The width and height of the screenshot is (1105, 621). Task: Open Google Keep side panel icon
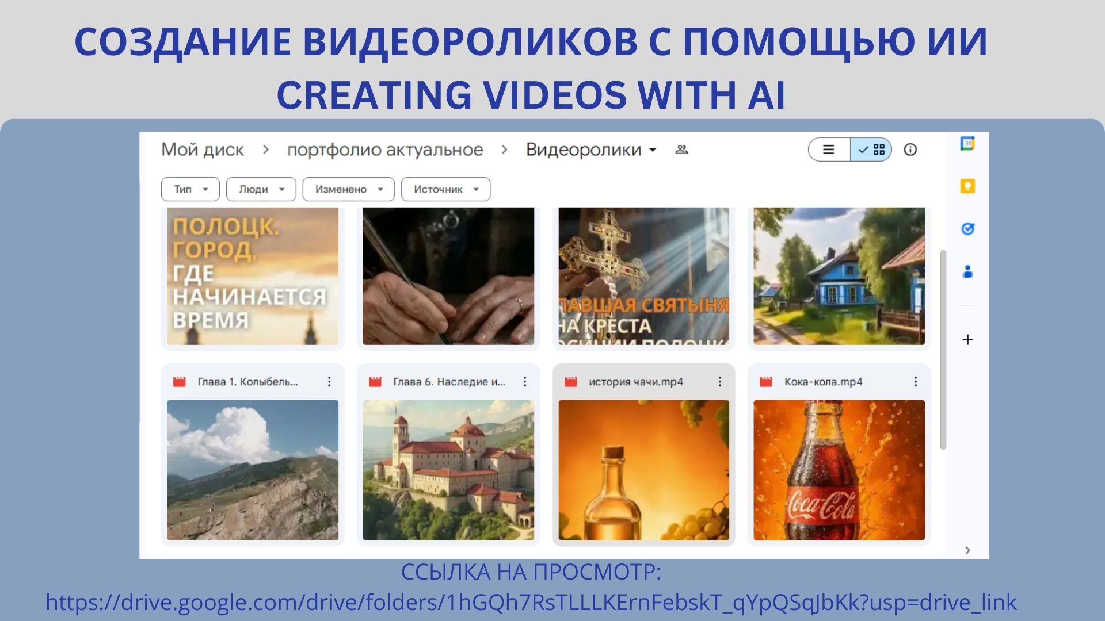(x=967, y=186)
